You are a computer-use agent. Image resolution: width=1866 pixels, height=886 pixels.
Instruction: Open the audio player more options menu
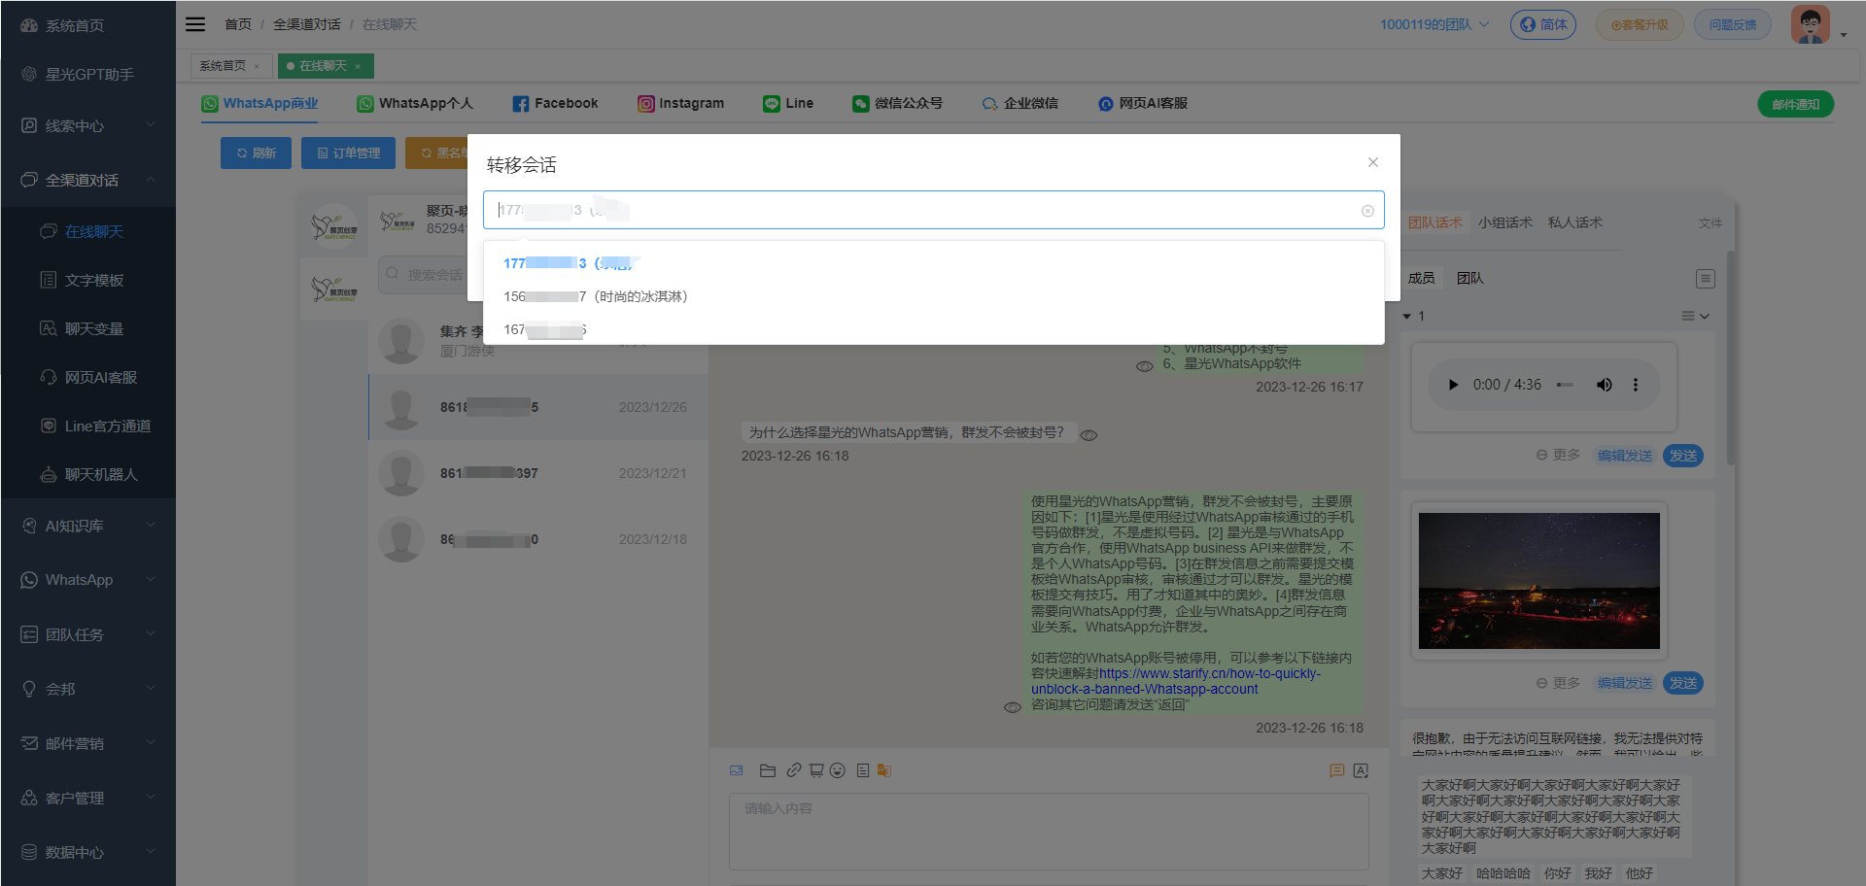(x=1636, y=385)
